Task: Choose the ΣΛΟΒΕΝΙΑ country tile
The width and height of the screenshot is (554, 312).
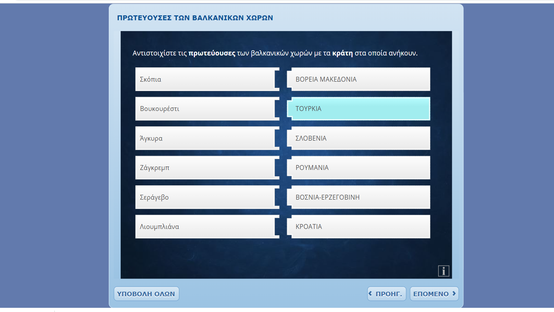Action: pyautogui.click(x=359, y=138)
